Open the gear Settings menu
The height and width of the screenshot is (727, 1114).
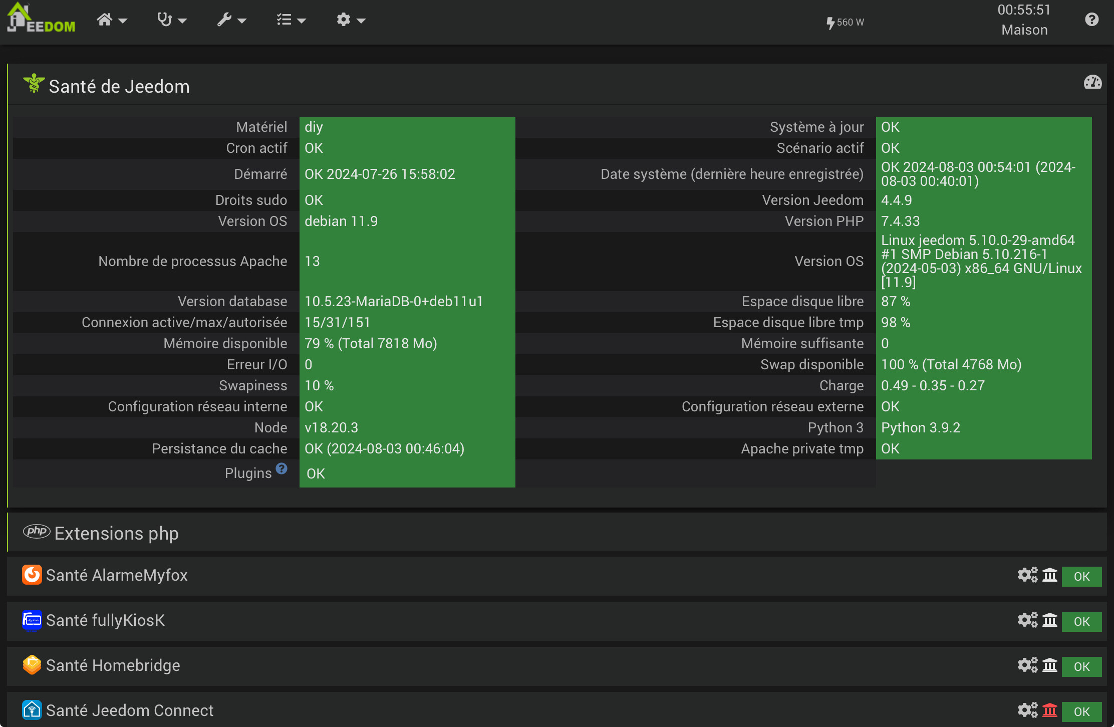coord(350,20)
